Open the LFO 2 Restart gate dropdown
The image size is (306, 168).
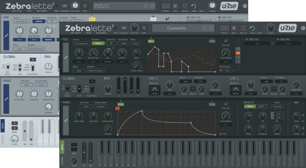(x=267, y=81)
